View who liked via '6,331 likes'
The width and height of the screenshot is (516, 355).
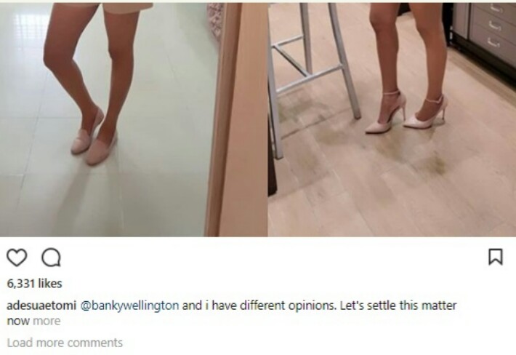point(35,284)
